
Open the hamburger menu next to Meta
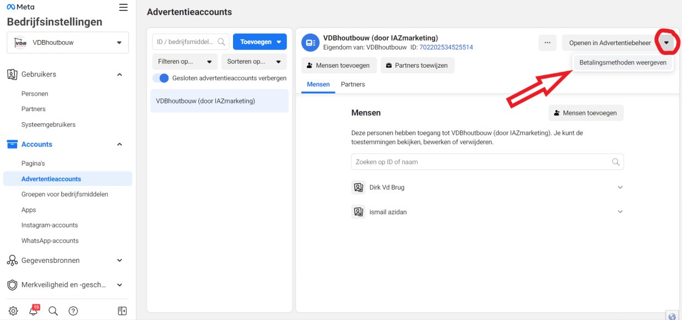(123, 7)
